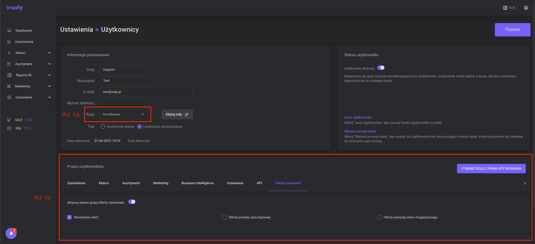Click the Dashboard monitor icon
Image resolution: width=535 pixels, height=244 pixels.
coord(9,31)
